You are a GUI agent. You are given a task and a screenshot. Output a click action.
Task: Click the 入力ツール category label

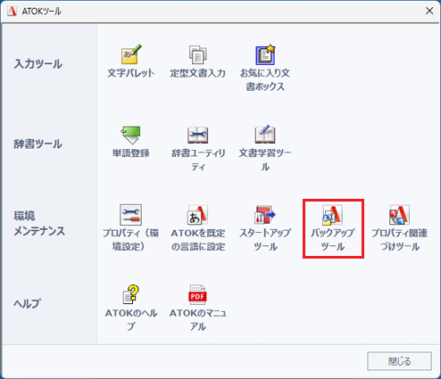tap(38, 64)
